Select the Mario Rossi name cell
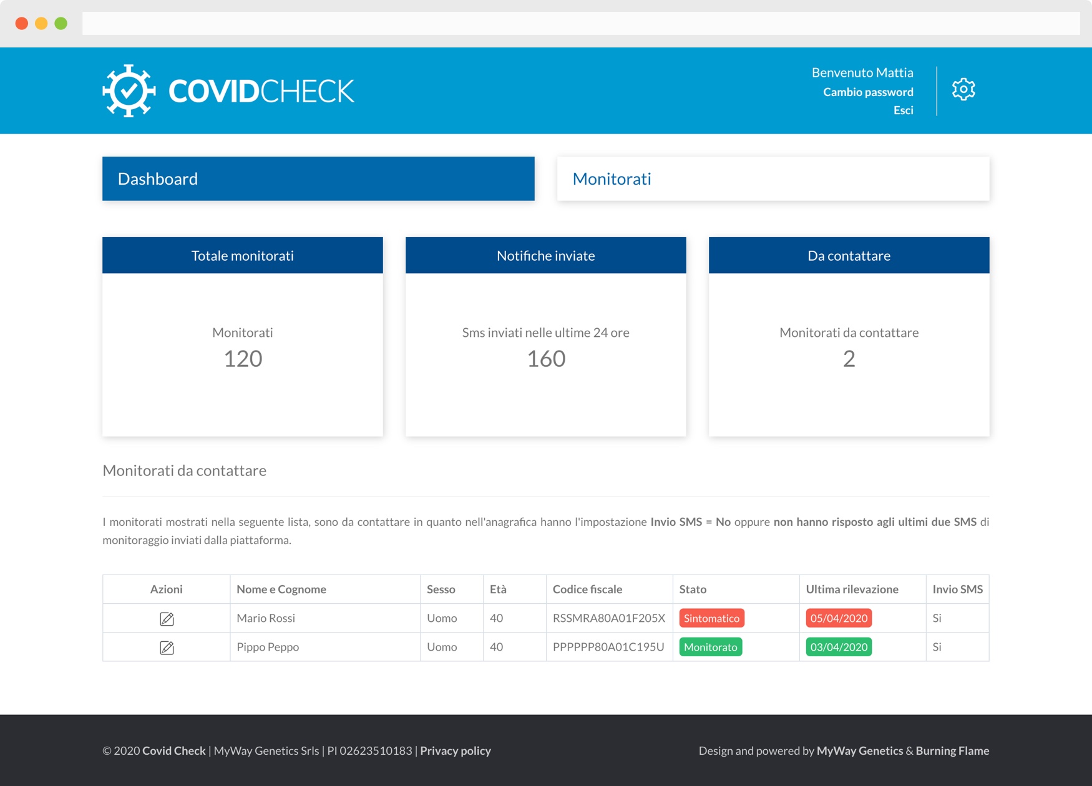The image size is (1092, 786). click(x=325, y=618)
